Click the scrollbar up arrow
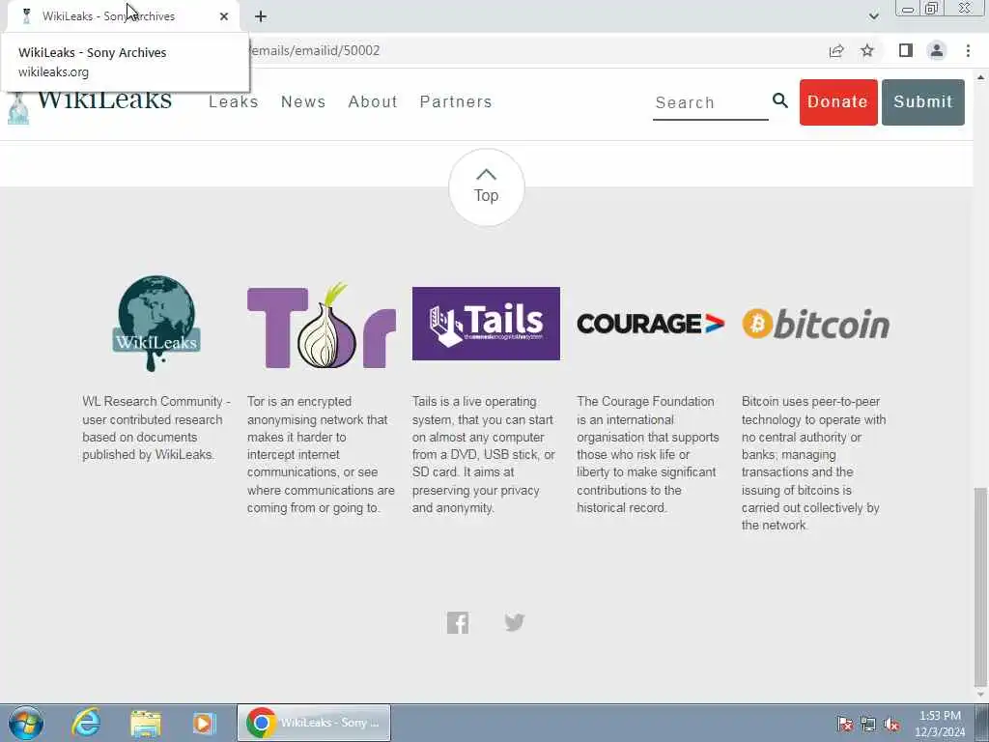Screen dimensions: 989x742 979,77
